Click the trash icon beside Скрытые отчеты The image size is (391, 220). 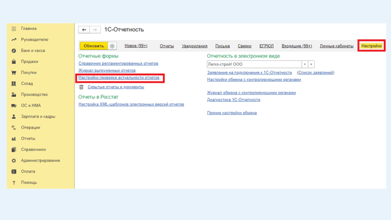tap(82, 87)
